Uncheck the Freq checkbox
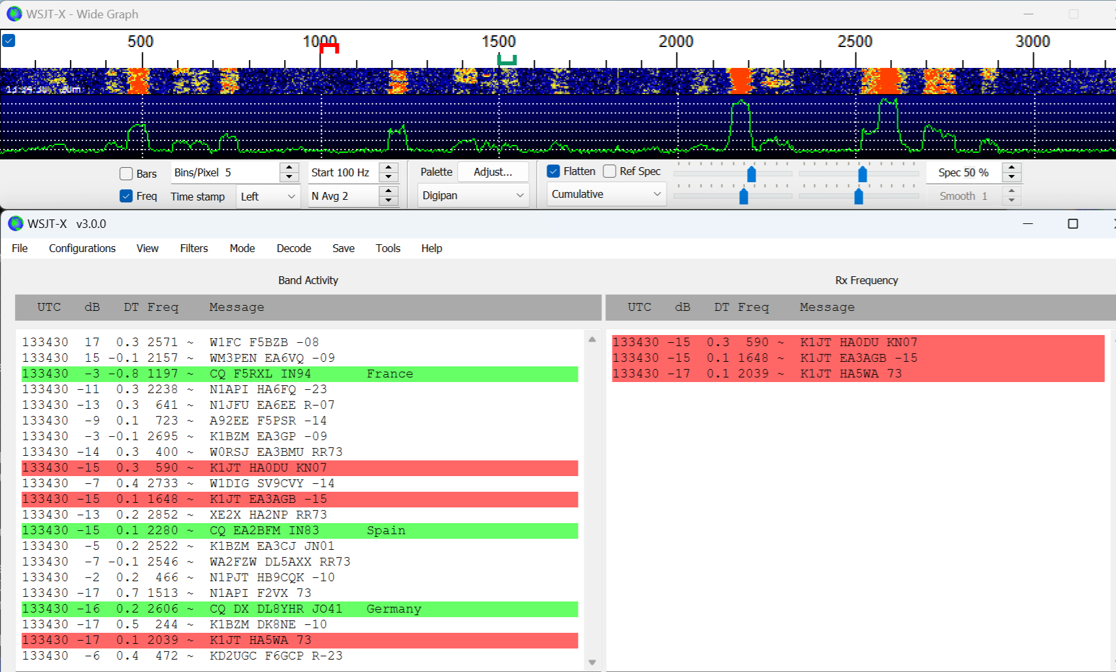The height and width of the screenshot is (672, 1116). [x=127, y=196]
